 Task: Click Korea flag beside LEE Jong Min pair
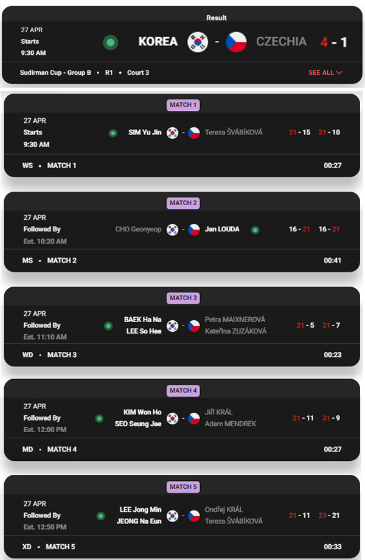click(173, 516)
